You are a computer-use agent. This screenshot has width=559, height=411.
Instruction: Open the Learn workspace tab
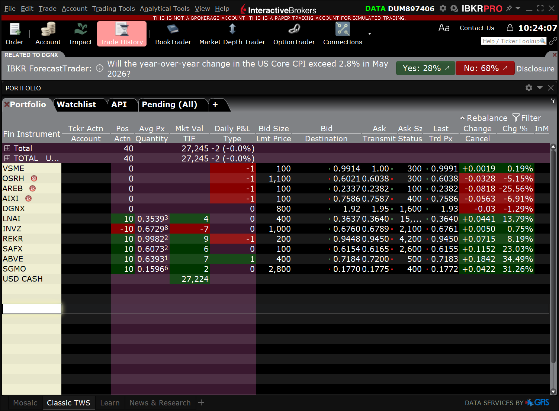tap(110, 403)
